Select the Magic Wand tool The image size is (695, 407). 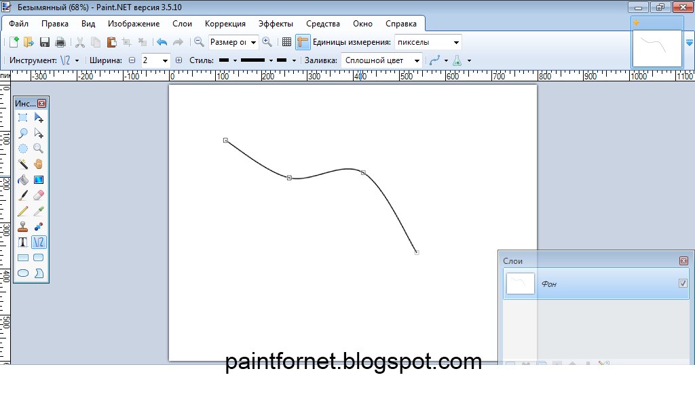click(22, 163)
